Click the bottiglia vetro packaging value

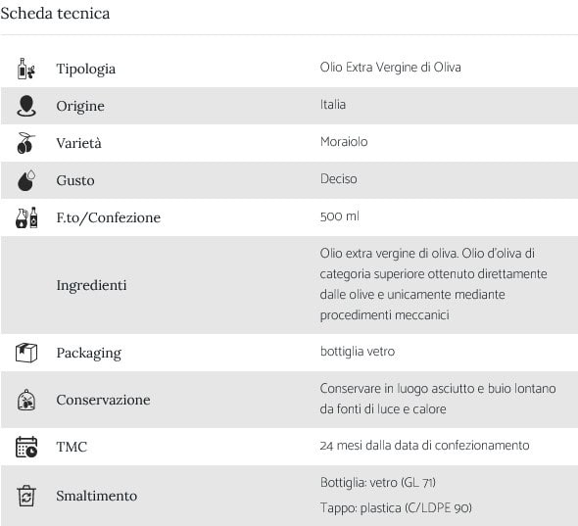(358, 352)
